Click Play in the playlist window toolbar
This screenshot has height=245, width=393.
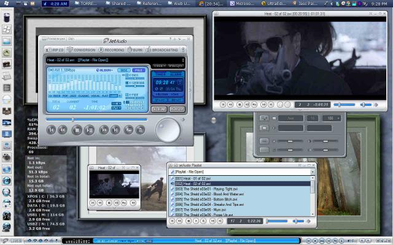pos(196,221)
